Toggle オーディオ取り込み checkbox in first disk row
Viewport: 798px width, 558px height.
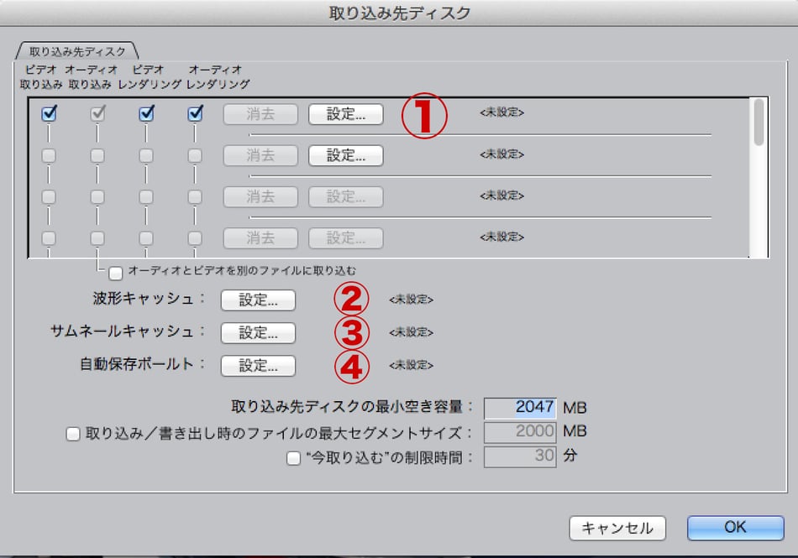(x=97, y=114)
